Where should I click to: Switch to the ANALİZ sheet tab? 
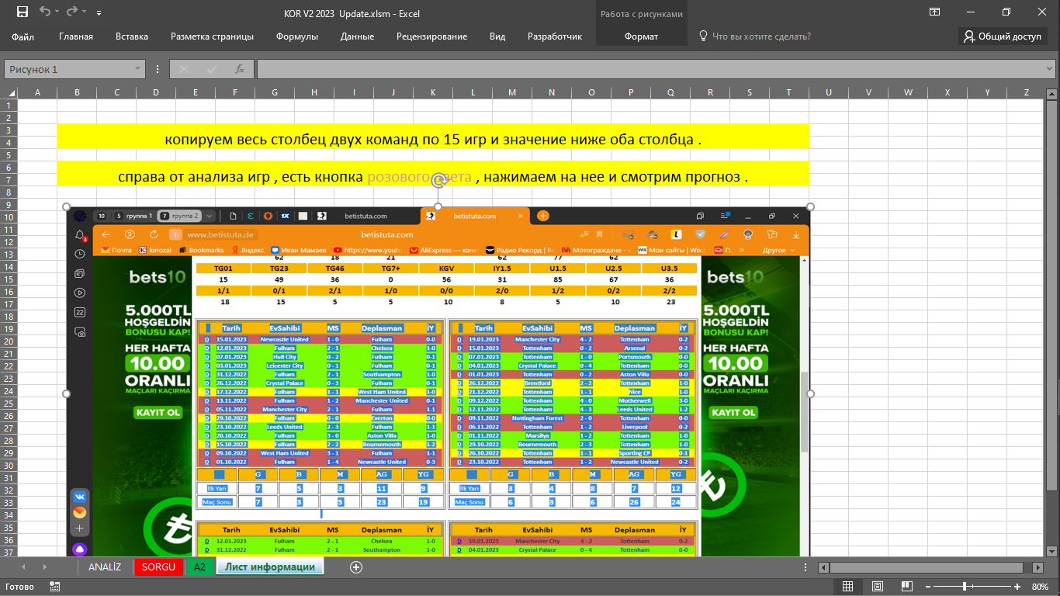pos(105,567)
